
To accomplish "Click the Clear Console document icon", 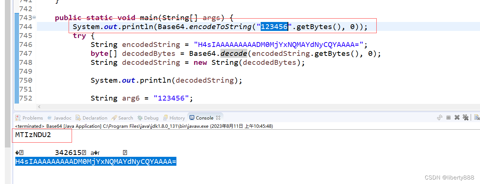I will (477, 118).
